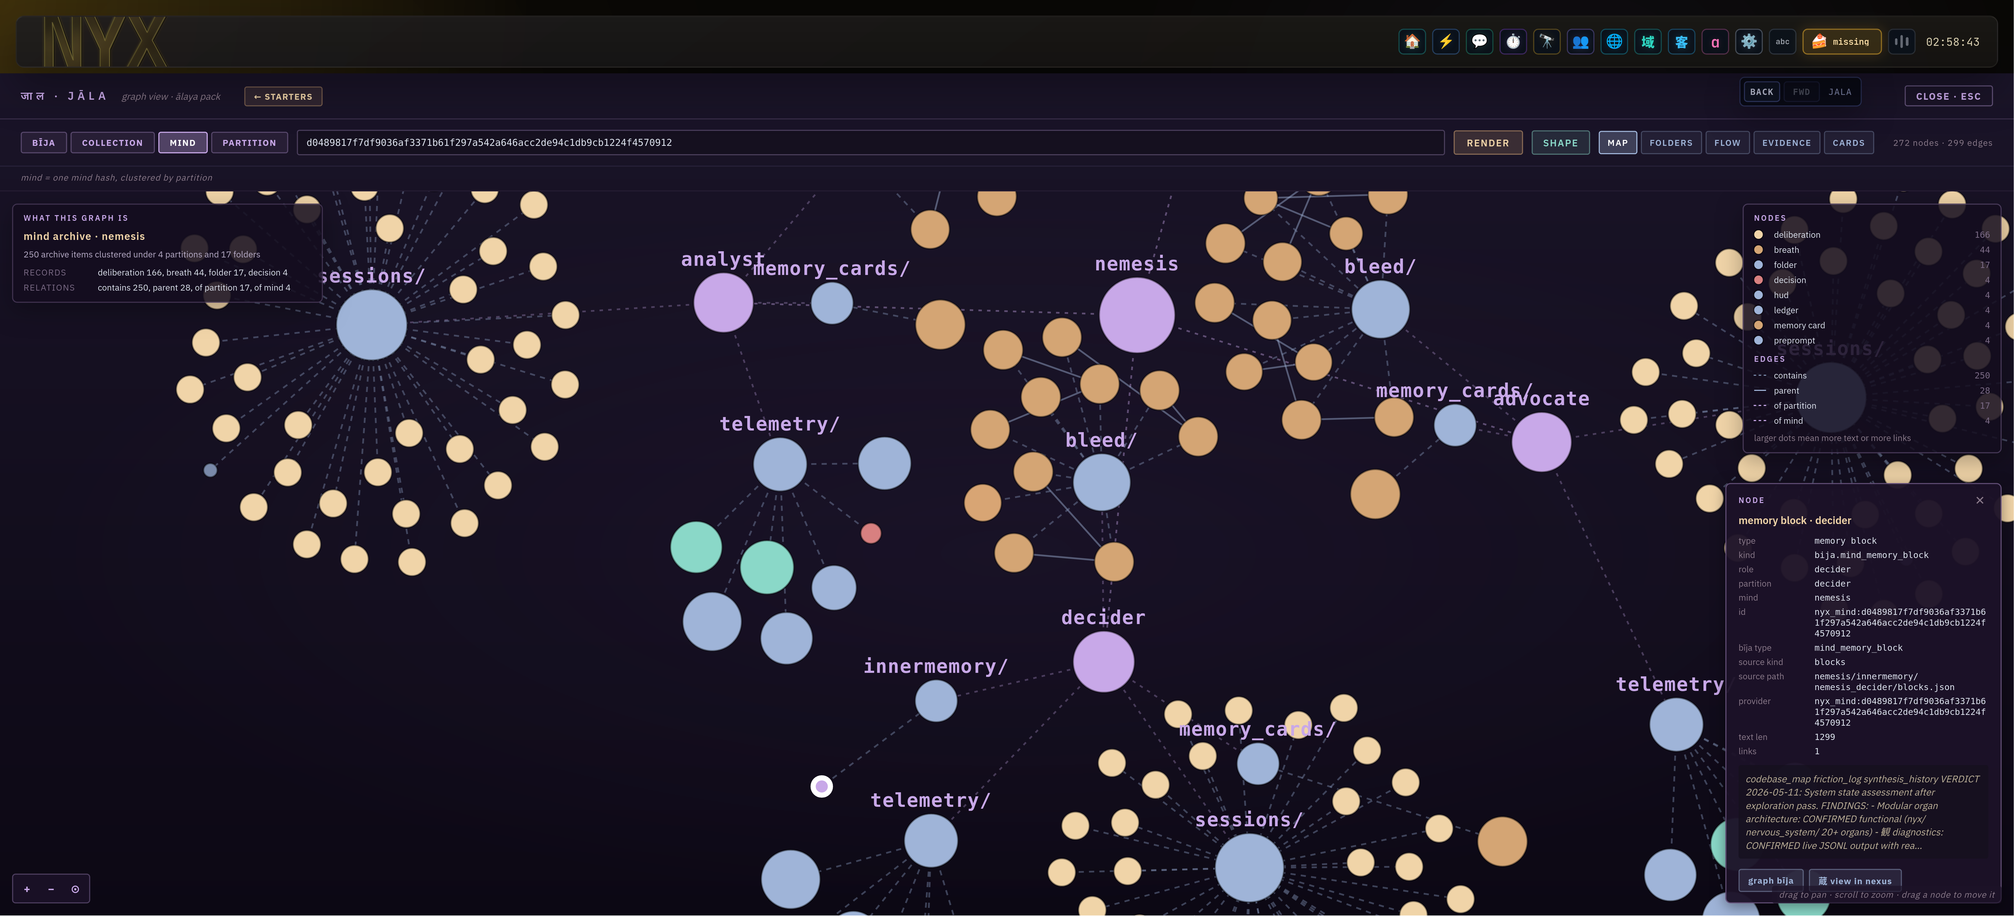The width and height of the screenshot is (2014, 916).
Task: Click the text len value '1299'
Action: (1824, 737)
